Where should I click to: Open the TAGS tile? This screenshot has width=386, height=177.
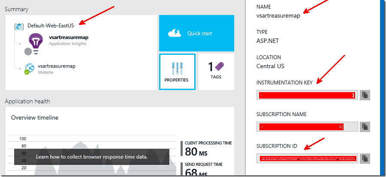point(216,72)
